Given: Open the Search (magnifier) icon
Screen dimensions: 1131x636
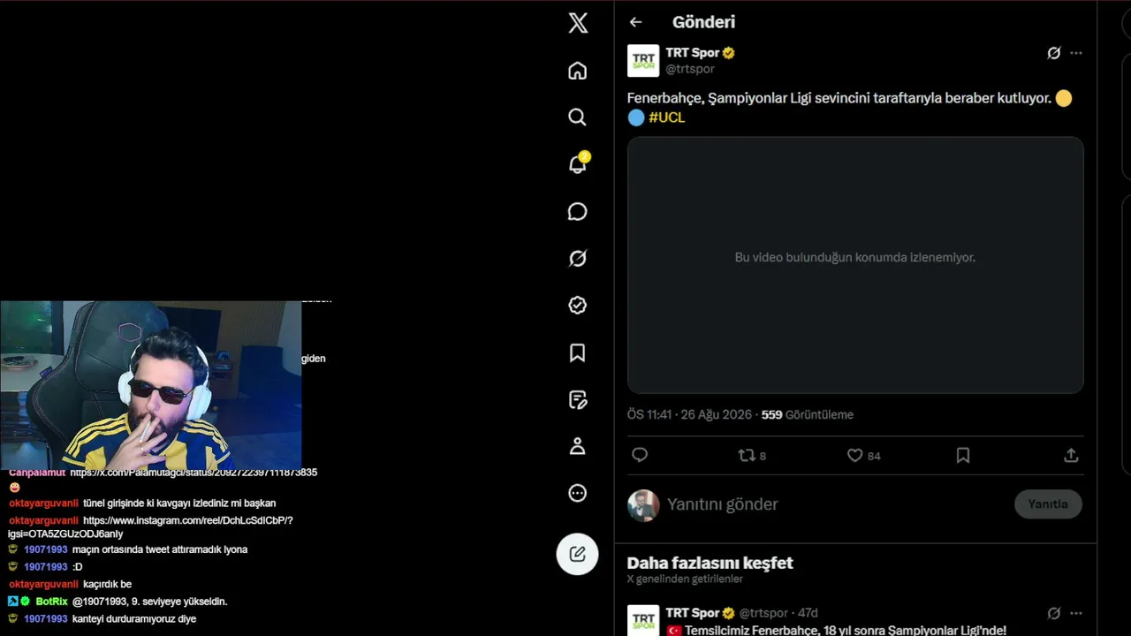Looking at the screenshot, I should click(578, 117).
